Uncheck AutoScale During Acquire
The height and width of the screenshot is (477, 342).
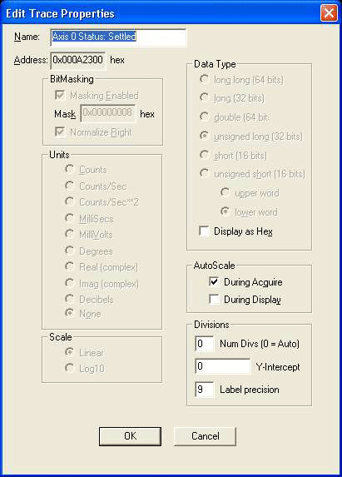(x=215, y=281)
